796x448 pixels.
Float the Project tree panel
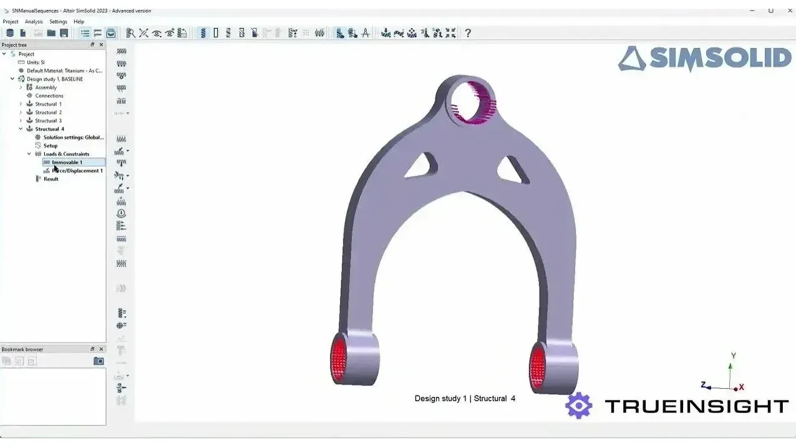(92, 44)
